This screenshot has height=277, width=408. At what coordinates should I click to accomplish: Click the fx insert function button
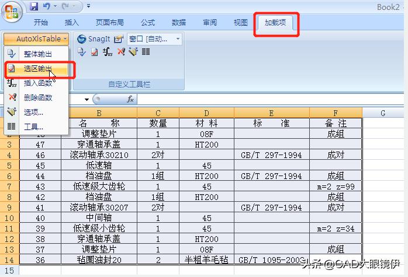130,99
